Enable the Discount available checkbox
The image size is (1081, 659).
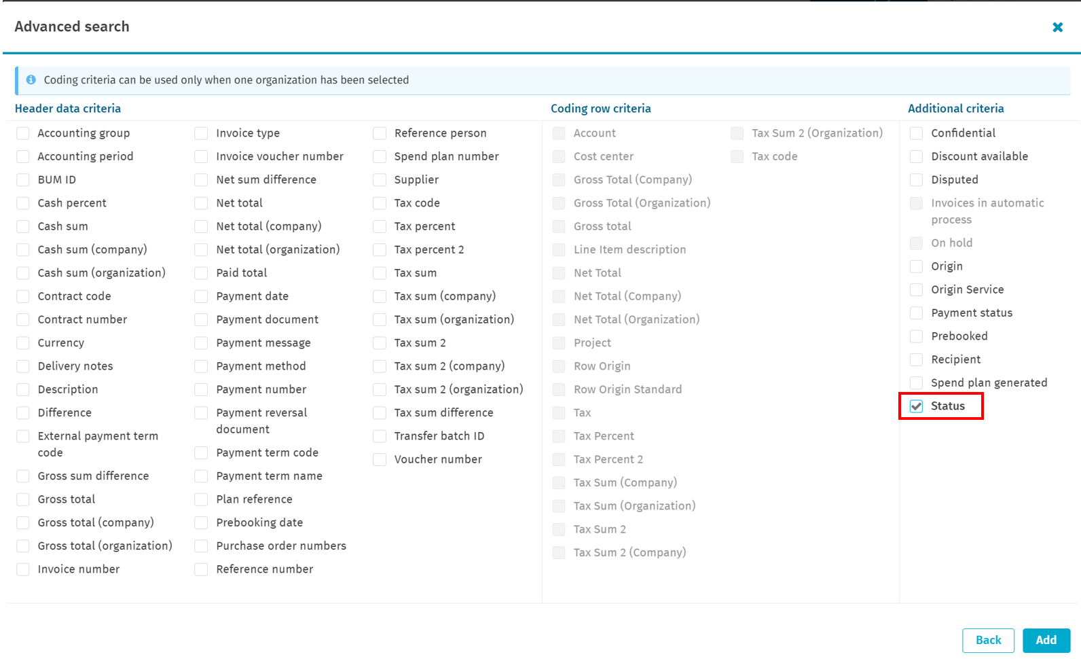917,156
